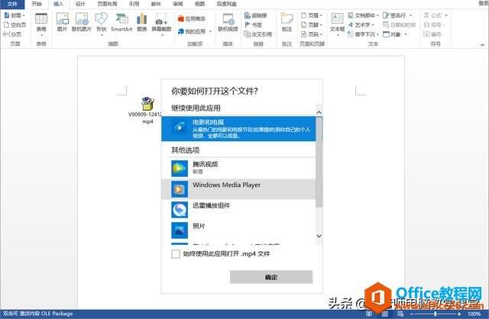Viewport: 489px width, 319px height.
Task: Open the 文档部件 quick parts menu
Action: tap(364, 15)
